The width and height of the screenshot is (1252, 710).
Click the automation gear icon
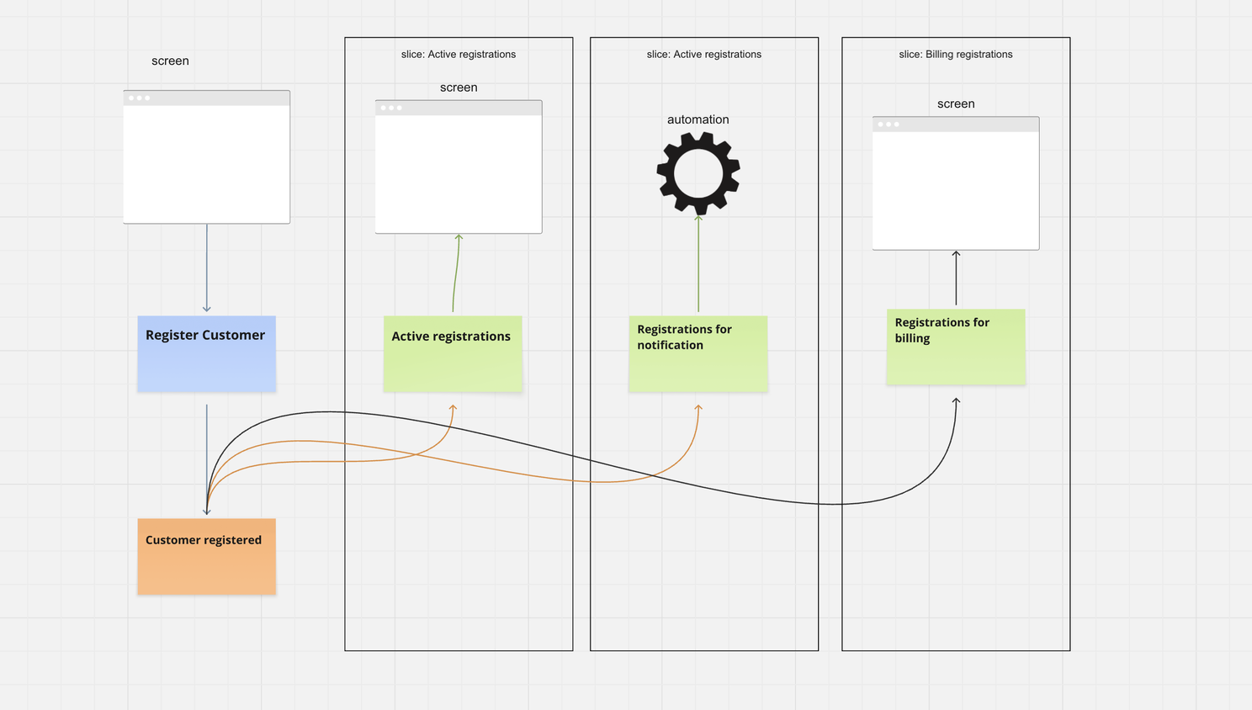coord(698,173)
